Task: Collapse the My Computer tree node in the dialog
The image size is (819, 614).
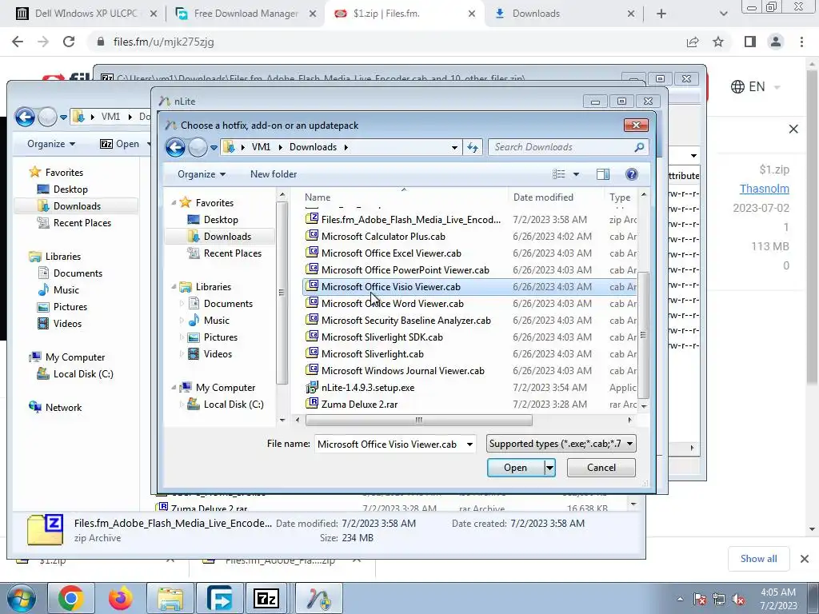Action: 174,388
